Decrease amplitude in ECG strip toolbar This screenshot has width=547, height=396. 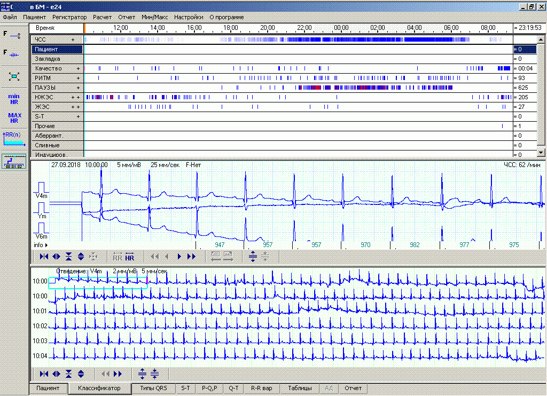[69, 257]
